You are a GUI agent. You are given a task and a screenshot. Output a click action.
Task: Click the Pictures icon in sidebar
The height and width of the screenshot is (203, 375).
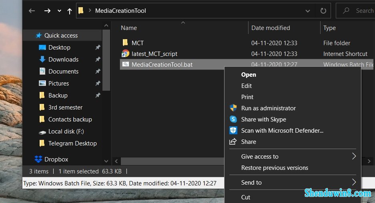[x=42, y=83]
